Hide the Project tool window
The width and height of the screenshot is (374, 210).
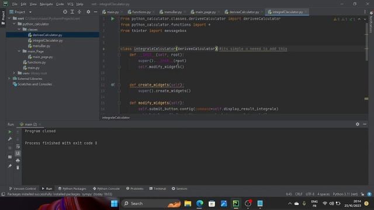pyautogui.click(x=95, y=12)
